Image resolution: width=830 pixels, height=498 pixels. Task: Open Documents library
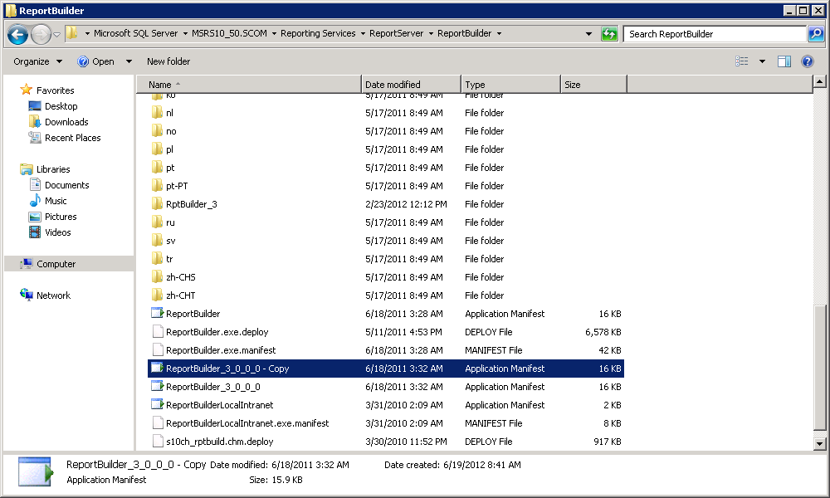pyautogui.click(x=66, y=185)
